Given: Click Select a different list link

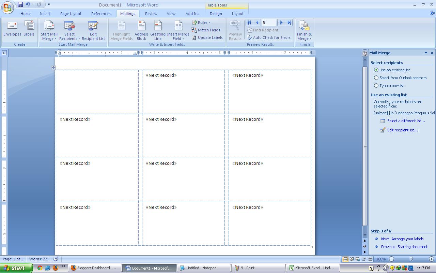Looking at the screenshot, I should (406, 121).
